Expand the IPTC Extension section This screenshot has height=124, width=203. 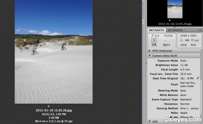point(150,50)
